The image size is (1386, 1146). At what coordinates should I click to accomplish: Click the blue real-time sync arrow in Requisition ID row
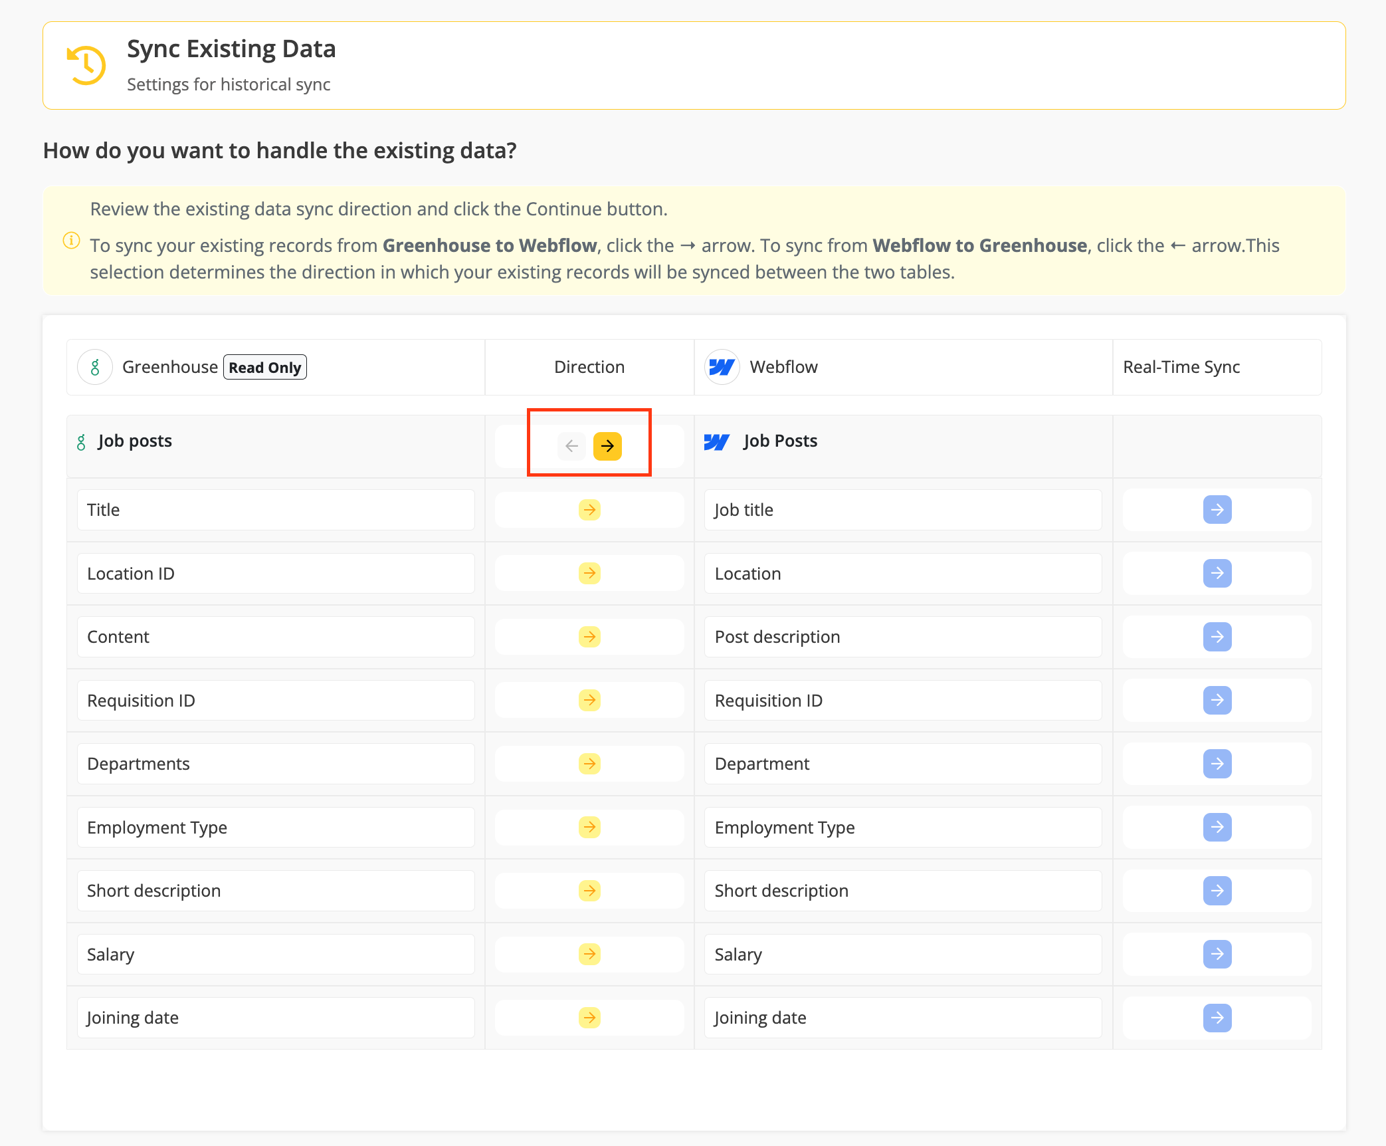coord(1217,700)
